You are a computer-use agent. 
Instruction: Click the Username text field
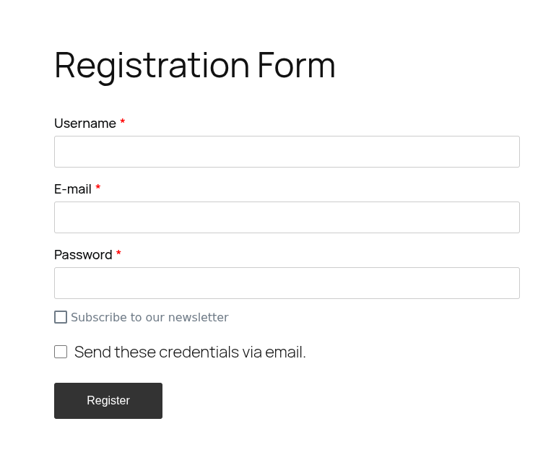click(x=287, y=152)
